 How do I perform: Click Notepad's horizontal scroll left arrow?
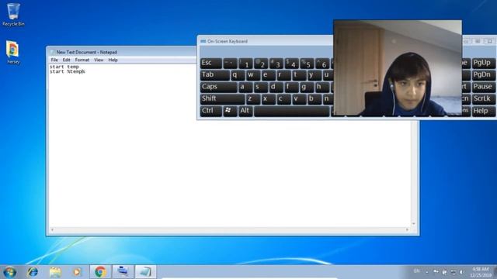tap(52, 229)
